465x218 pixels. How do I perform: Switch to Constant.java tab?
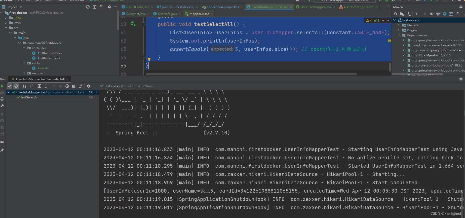[x=136, y=14]
